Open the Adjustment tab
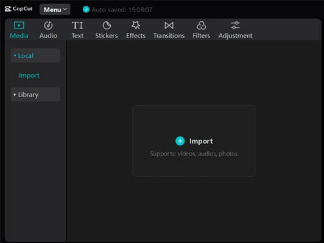 coord(235,30)
